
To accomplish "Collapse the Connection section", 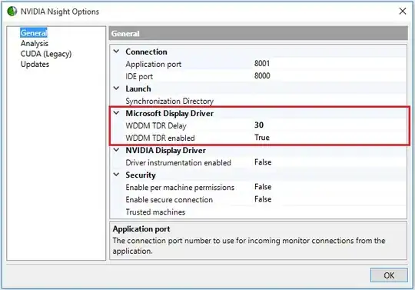I will [x=117, y=51].
